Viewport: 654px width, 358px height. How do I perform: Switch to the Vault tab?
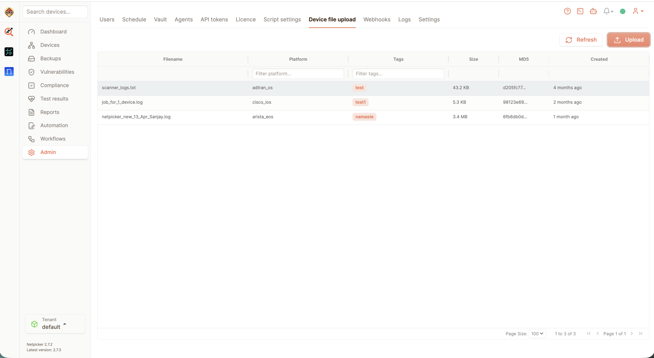tap(160, 19)
